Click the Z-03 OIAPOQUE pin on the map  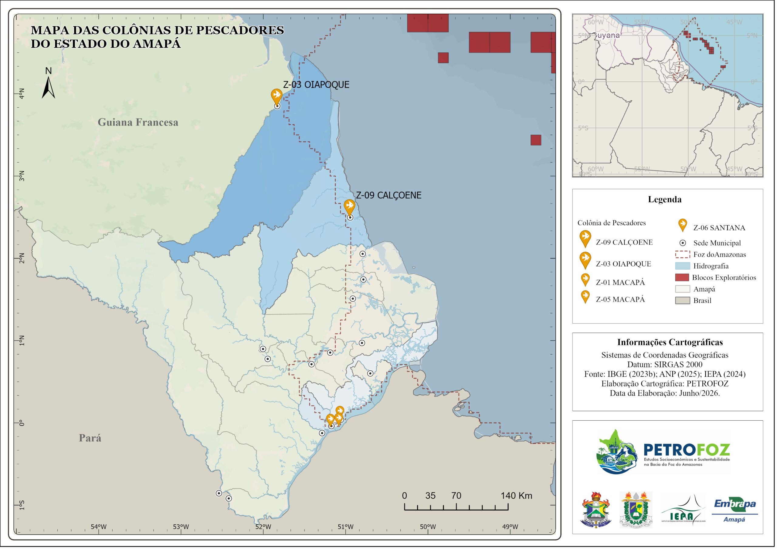[x=277, y=97]
